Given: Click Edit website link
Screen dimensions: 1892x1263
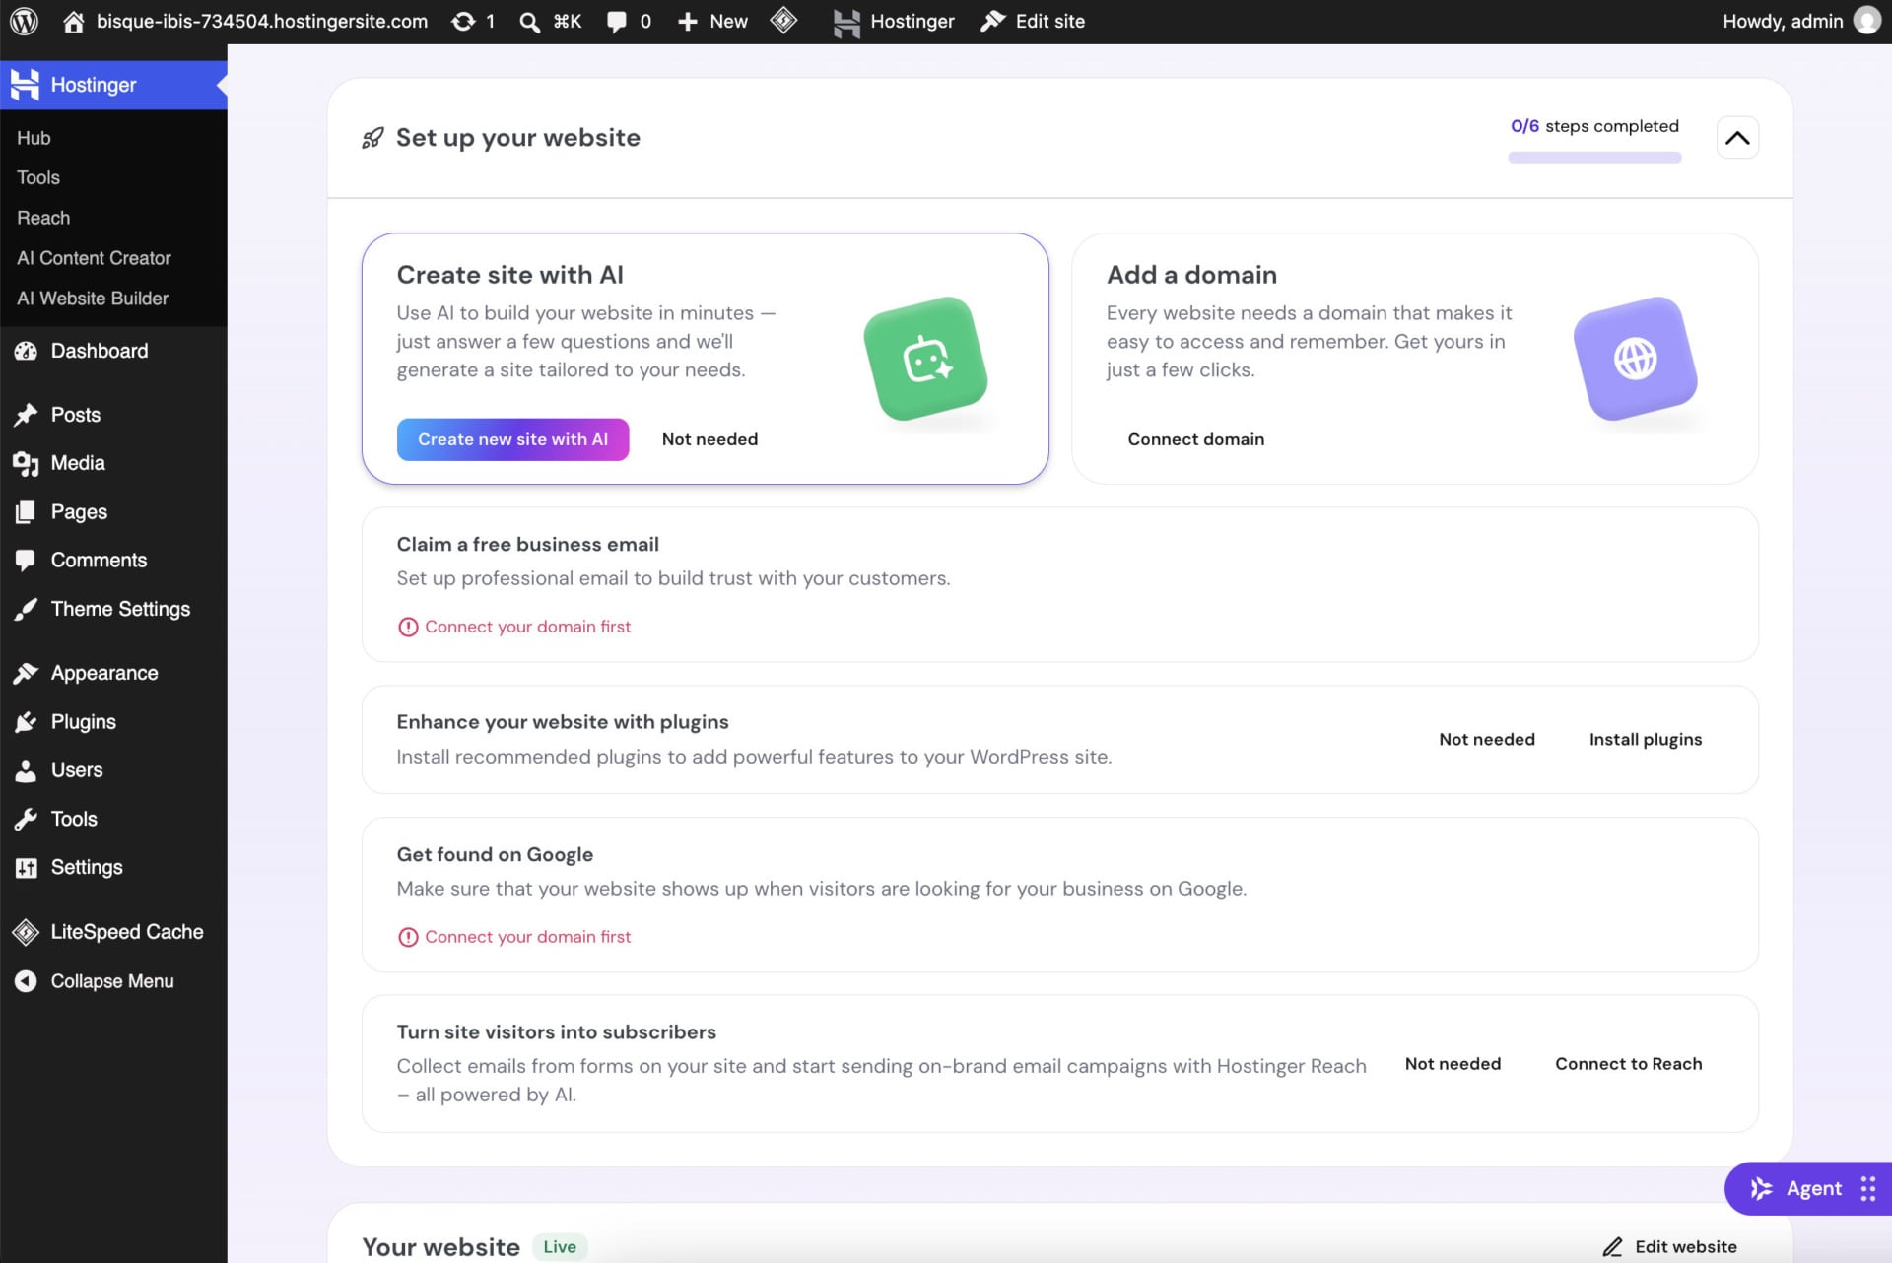Looking at the screenshot, I should click(1670, 1247).
